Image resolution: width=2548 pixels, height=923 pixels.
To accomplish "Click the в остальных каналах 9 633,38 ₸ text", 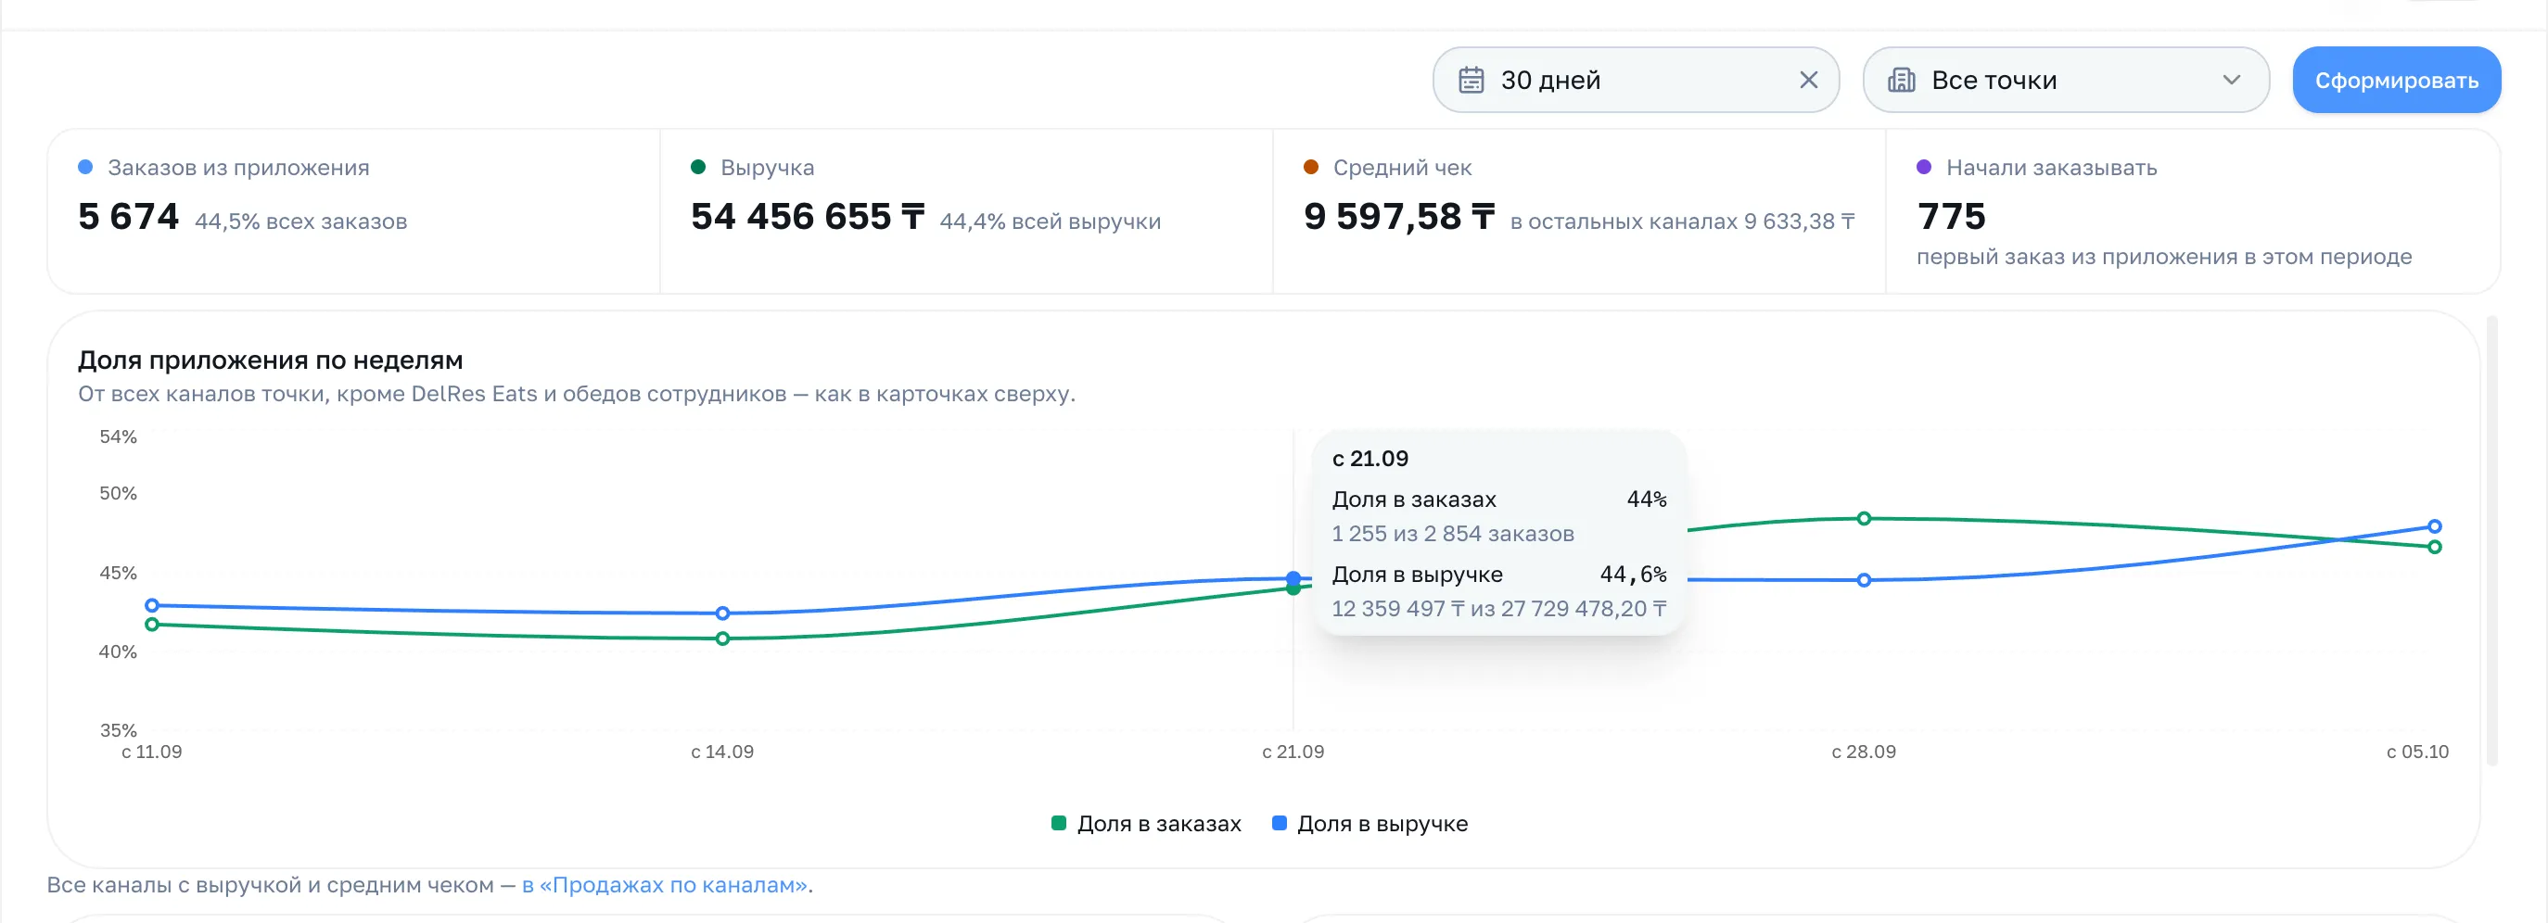I will click(1683, 221).
